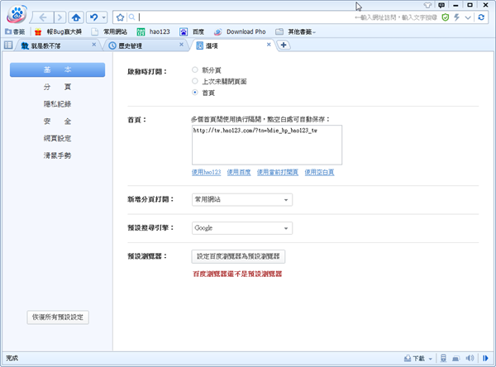Screen dimensions: 496x367
Task: Select the 首頁 startup radio button
Action: coord(195,93)
